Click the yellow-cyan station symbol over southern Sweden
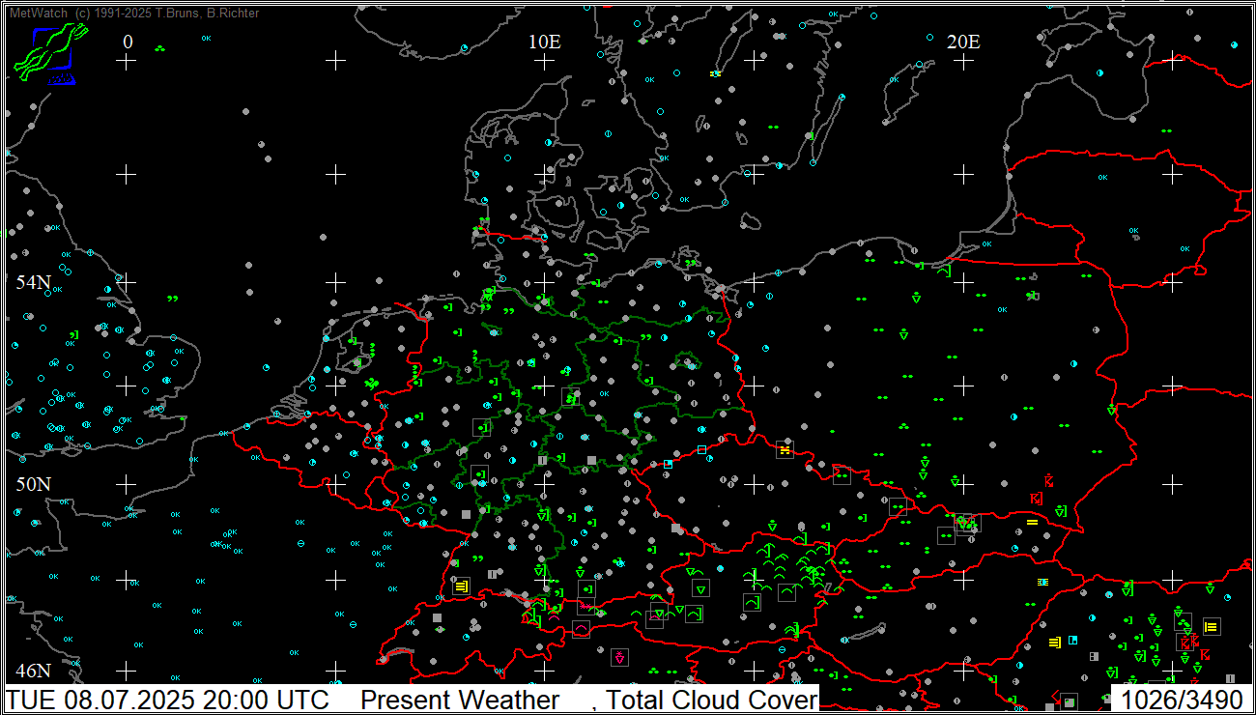The height and width of the screenshot is (715, 1256). coord(716,73)
